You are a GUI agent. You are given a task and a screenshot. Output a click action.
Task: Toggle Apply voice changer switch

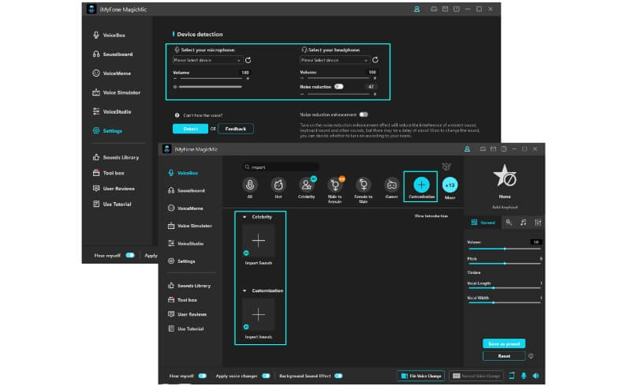(266, 376)
